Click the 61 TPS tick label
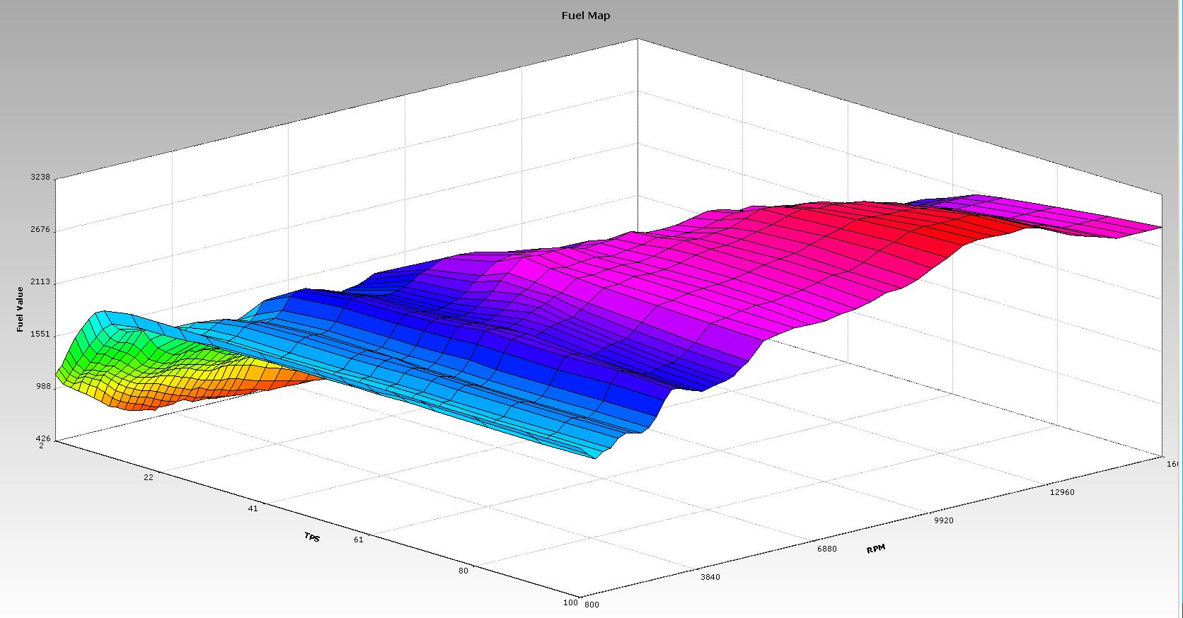This screenshot has width=1183, height=618. pyautogui.click(x=358, y=540)
